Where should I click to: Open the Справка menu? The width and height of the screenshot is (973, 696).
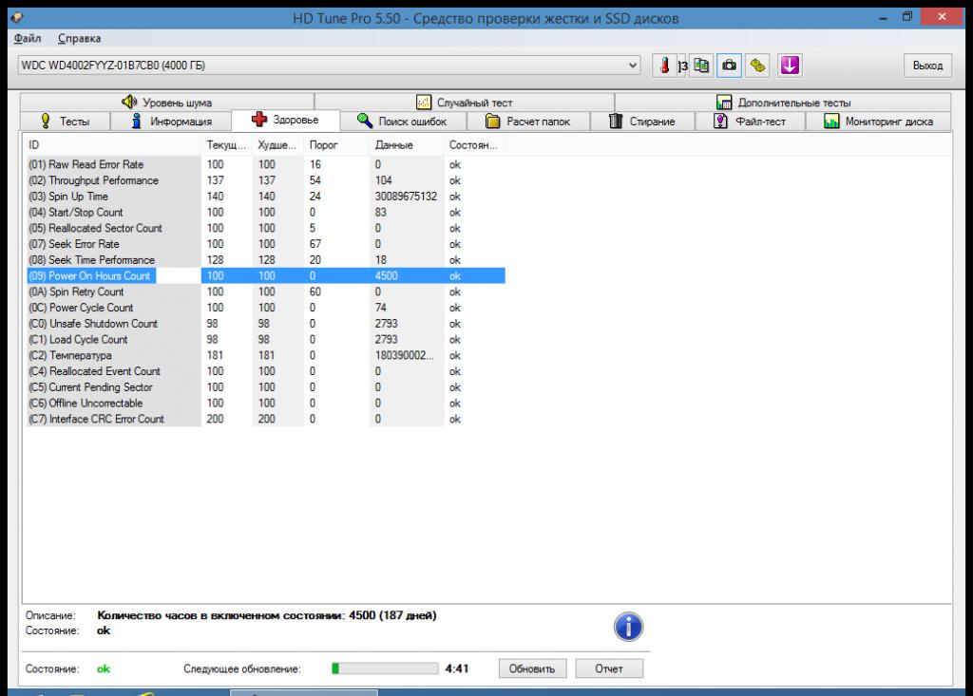point(79,39)
